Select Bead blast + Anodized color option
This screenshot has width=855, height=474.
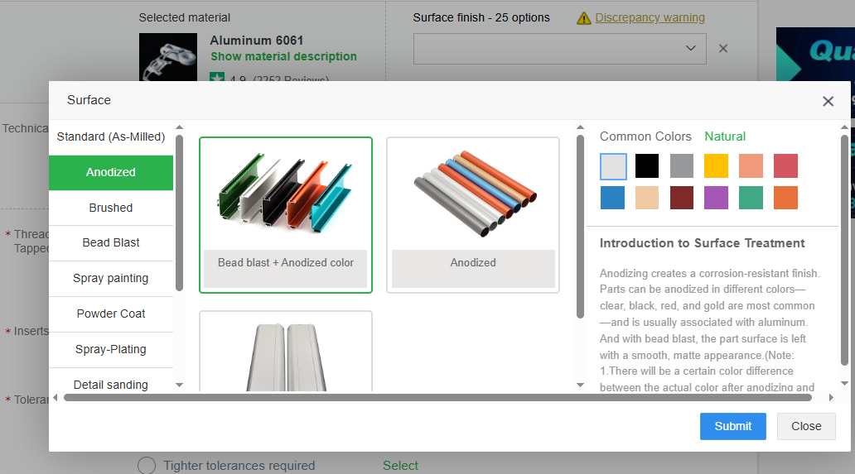[286, 214]
